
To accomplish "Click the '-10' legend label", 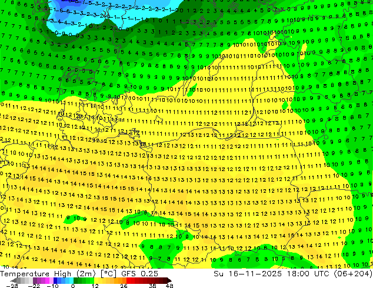I will [52, 286].
